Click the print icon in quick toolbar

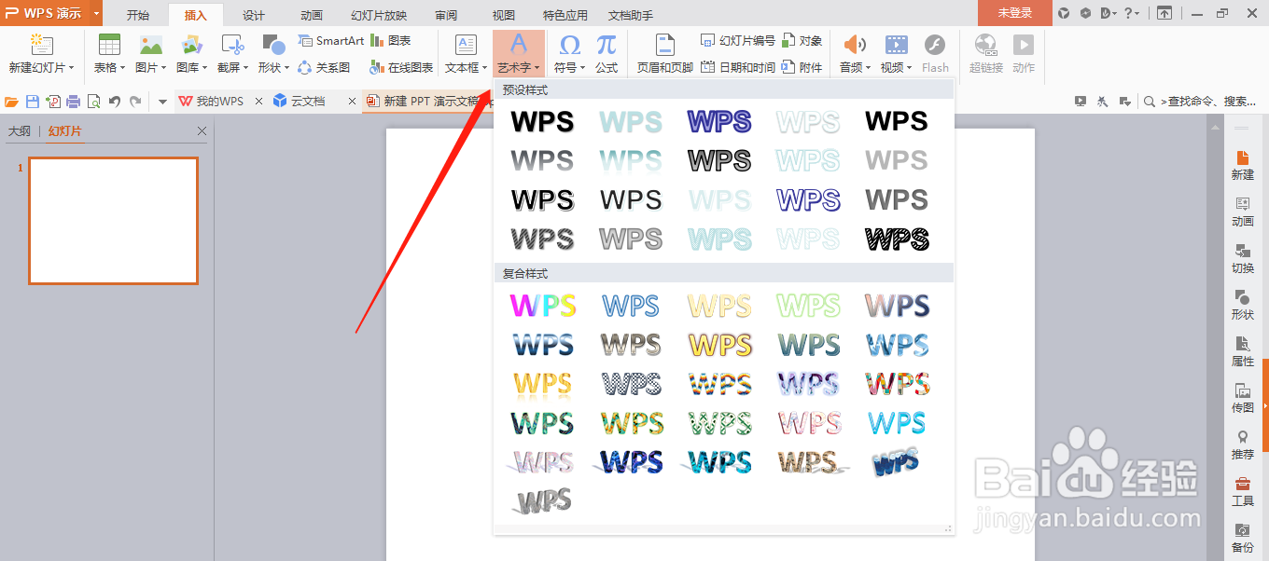point(73,102)
